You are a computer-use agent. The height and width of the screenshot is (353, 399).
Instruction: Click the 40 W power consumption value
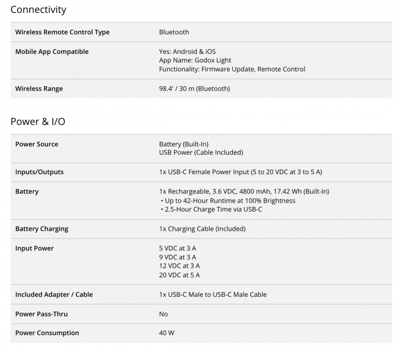click(x=167, y=333)
